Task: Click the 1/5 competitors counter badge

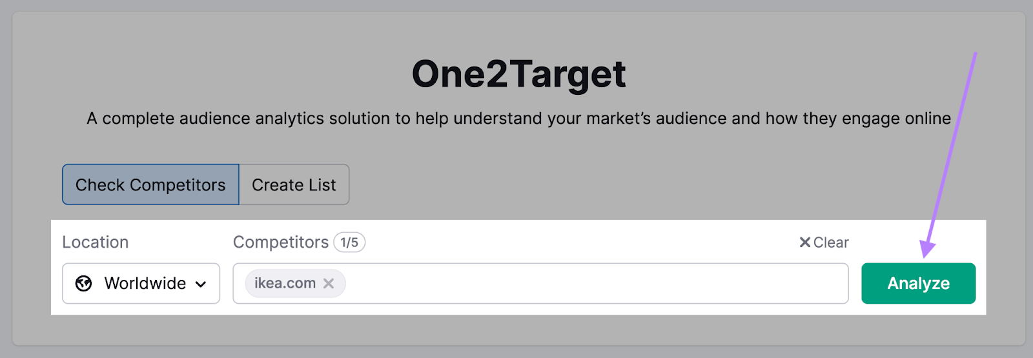Action: point(349,243)
